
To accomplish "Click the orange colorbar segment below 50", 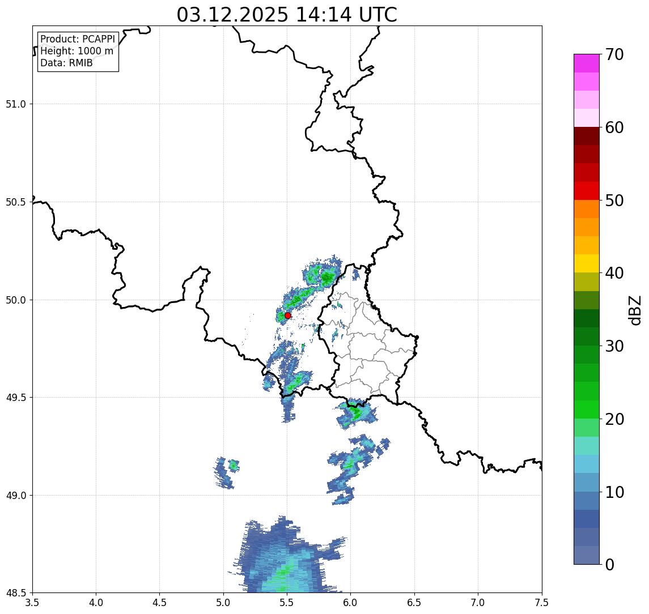I will pyautogui.click(x=587, y=209).
